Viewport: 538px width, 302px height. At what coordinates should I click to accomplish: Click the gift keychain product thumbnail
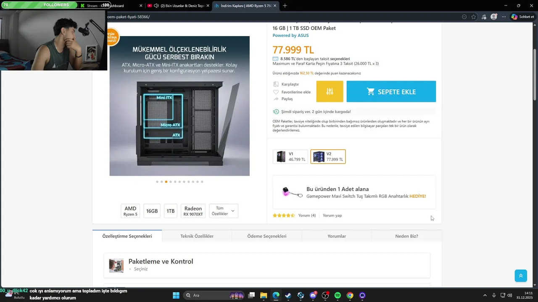pyautogui.click(x=292, y=192)
